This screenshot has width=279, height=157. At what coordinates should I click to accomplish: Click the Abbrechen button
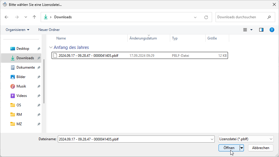click(x=260, y=148)
